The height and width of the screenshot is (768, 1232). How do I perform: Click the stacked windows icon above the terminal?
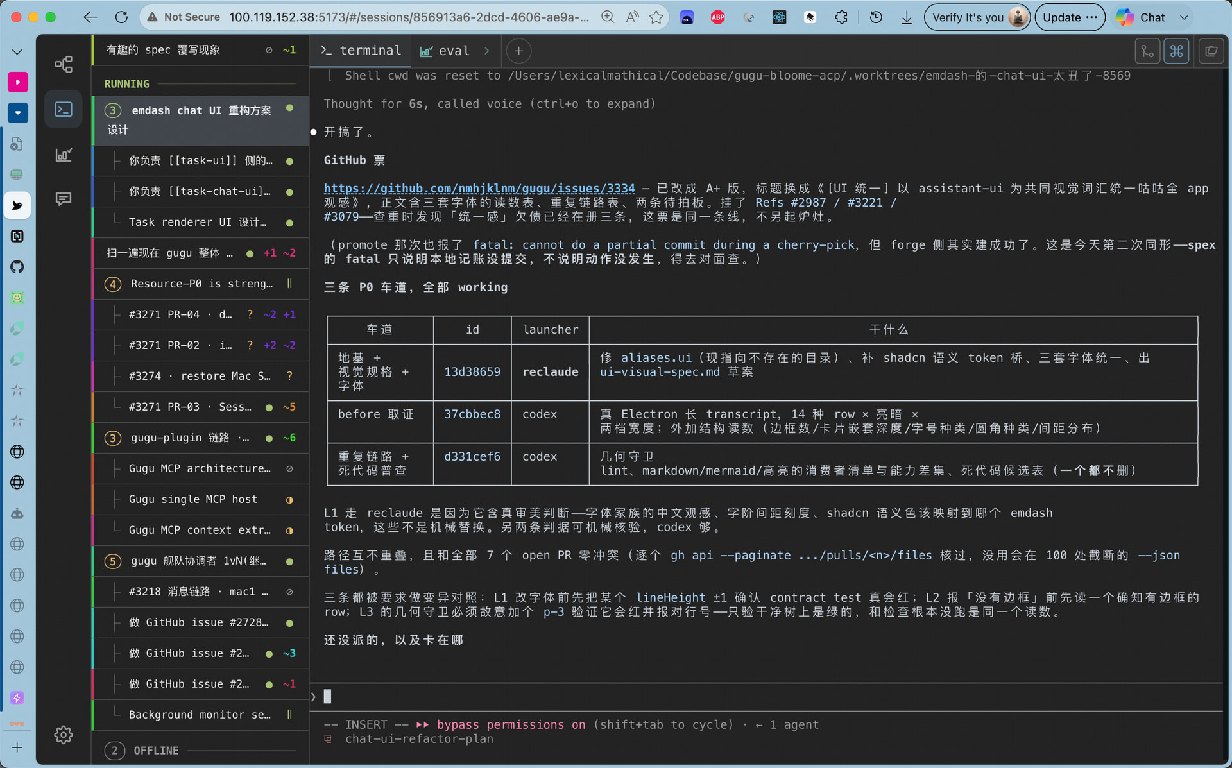pos(1211,51)
